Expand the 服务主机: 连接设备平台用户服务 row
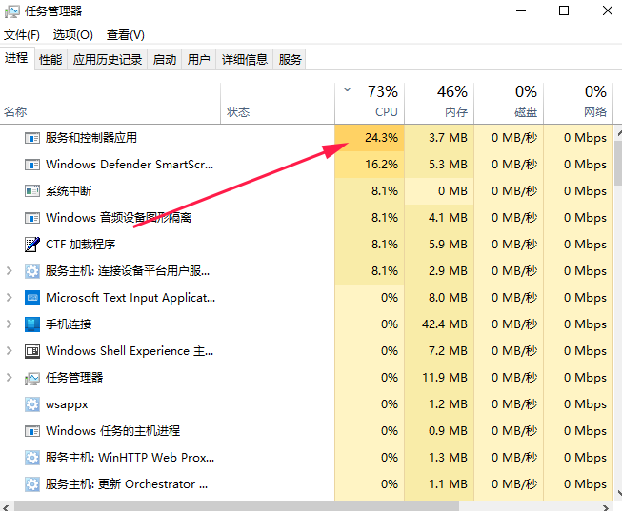622x511 pixels. pos(10,271)
